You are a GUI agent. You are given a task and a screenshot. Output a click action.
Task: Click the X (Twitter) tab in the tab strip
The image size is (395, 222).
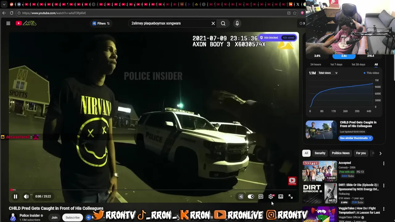tap(298, 4)
